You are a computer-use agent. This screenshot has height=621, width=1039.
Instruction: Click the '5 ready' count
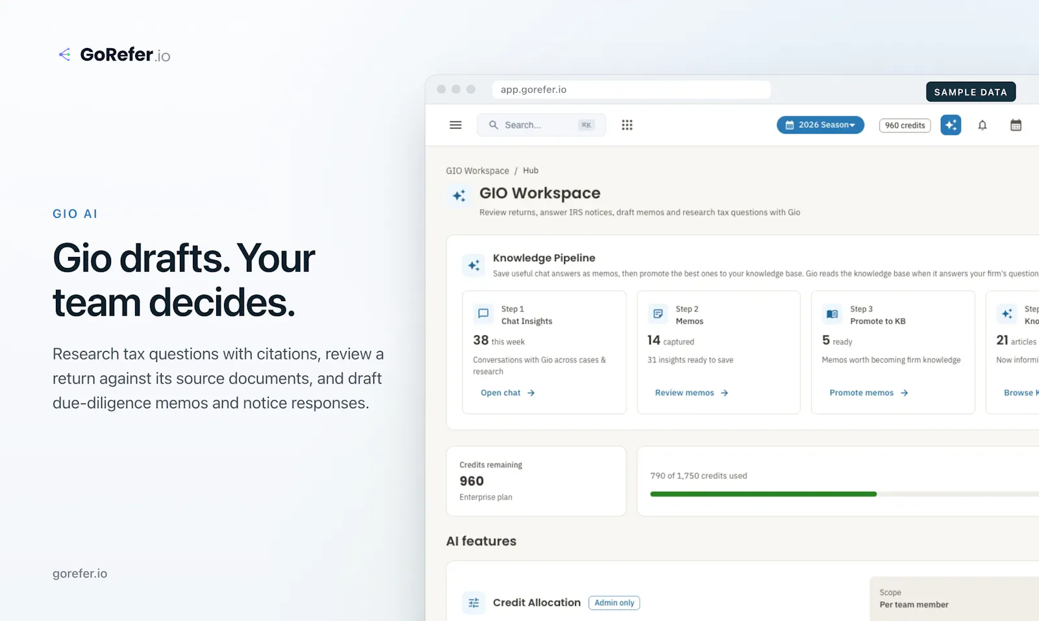click(837, 341)
